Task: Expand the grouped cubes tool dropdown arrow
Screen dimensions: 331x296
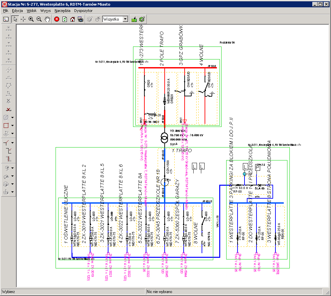Action: pyautogui.click(x=12, y=184)
